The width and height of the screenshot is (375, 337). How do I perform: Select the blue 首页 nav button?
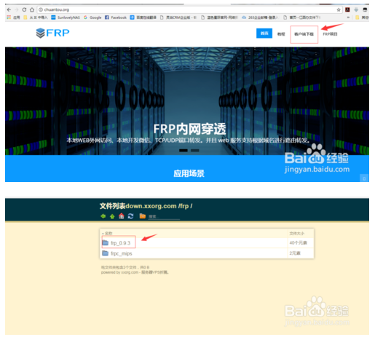pos(264,33)
